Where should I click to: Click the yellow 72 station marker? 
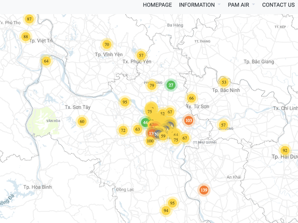pyautogui.click(x=123, y=131)
